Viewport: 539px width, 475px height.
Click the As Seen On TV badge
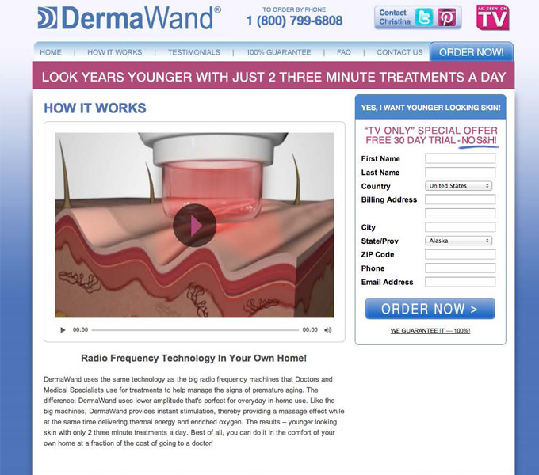click(x=492, y=17)
